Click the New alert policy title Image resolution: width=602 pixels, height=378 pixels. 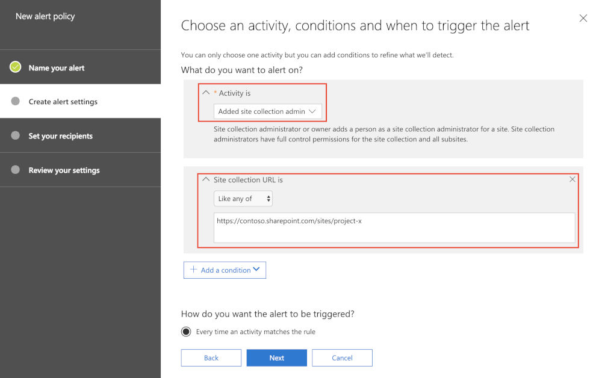(45, 16)
